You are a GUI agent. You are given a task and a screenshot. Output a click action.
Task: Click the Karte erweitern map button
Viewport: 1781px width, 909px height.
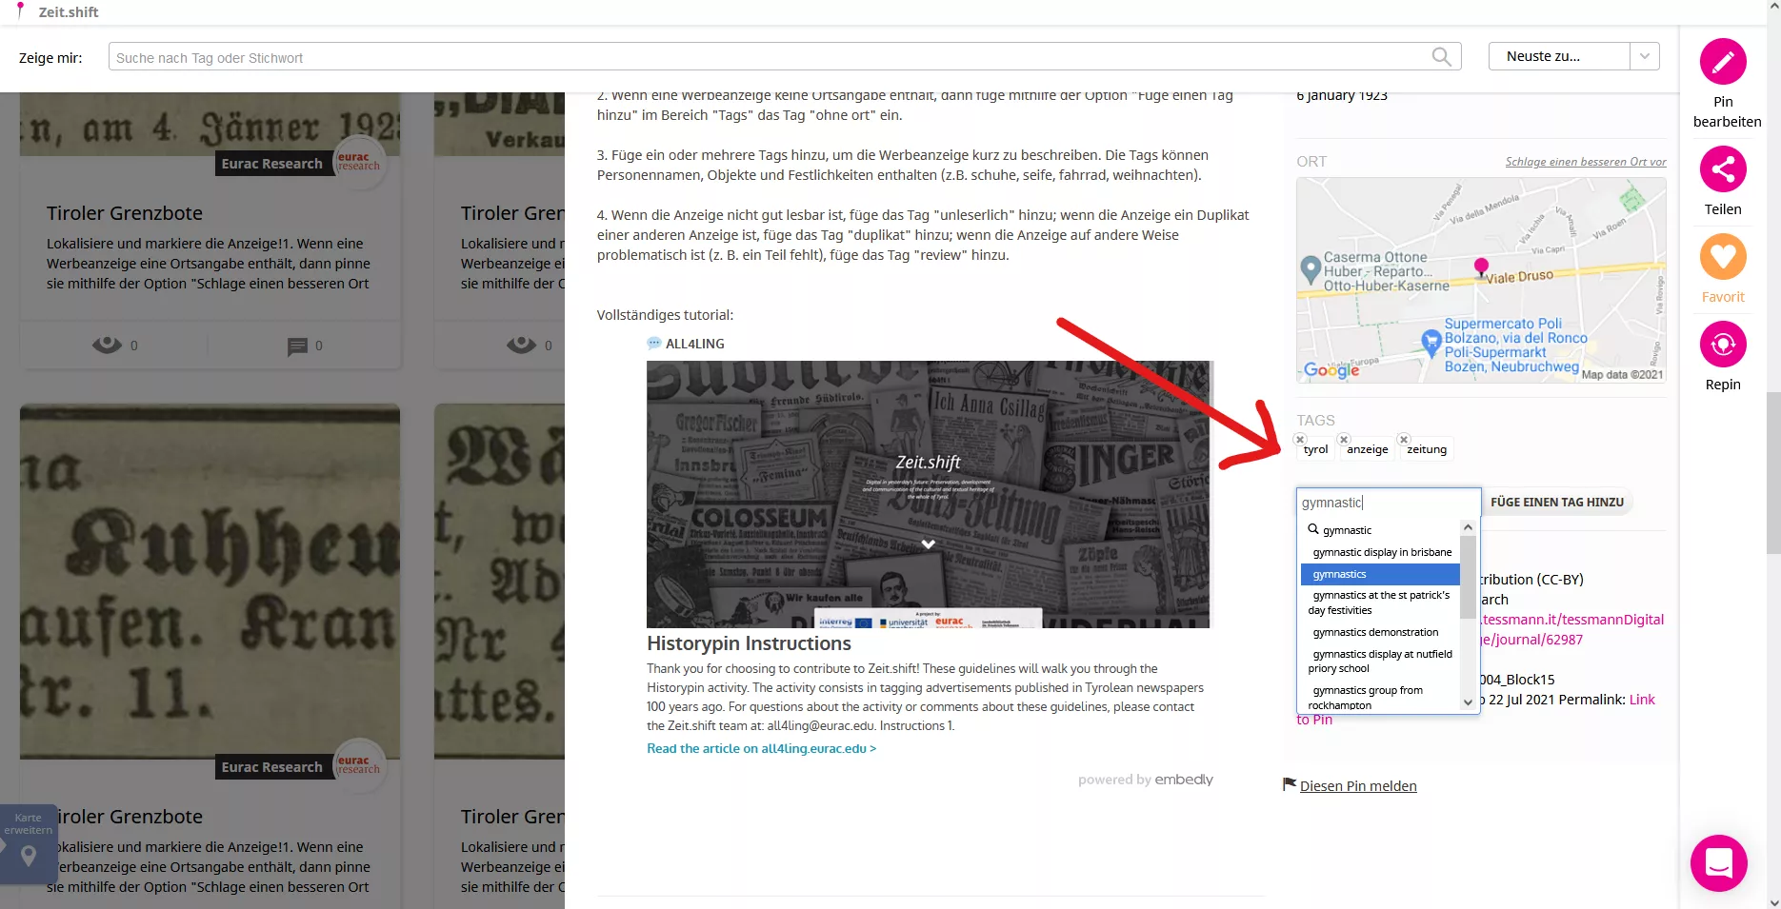point(29,843)
